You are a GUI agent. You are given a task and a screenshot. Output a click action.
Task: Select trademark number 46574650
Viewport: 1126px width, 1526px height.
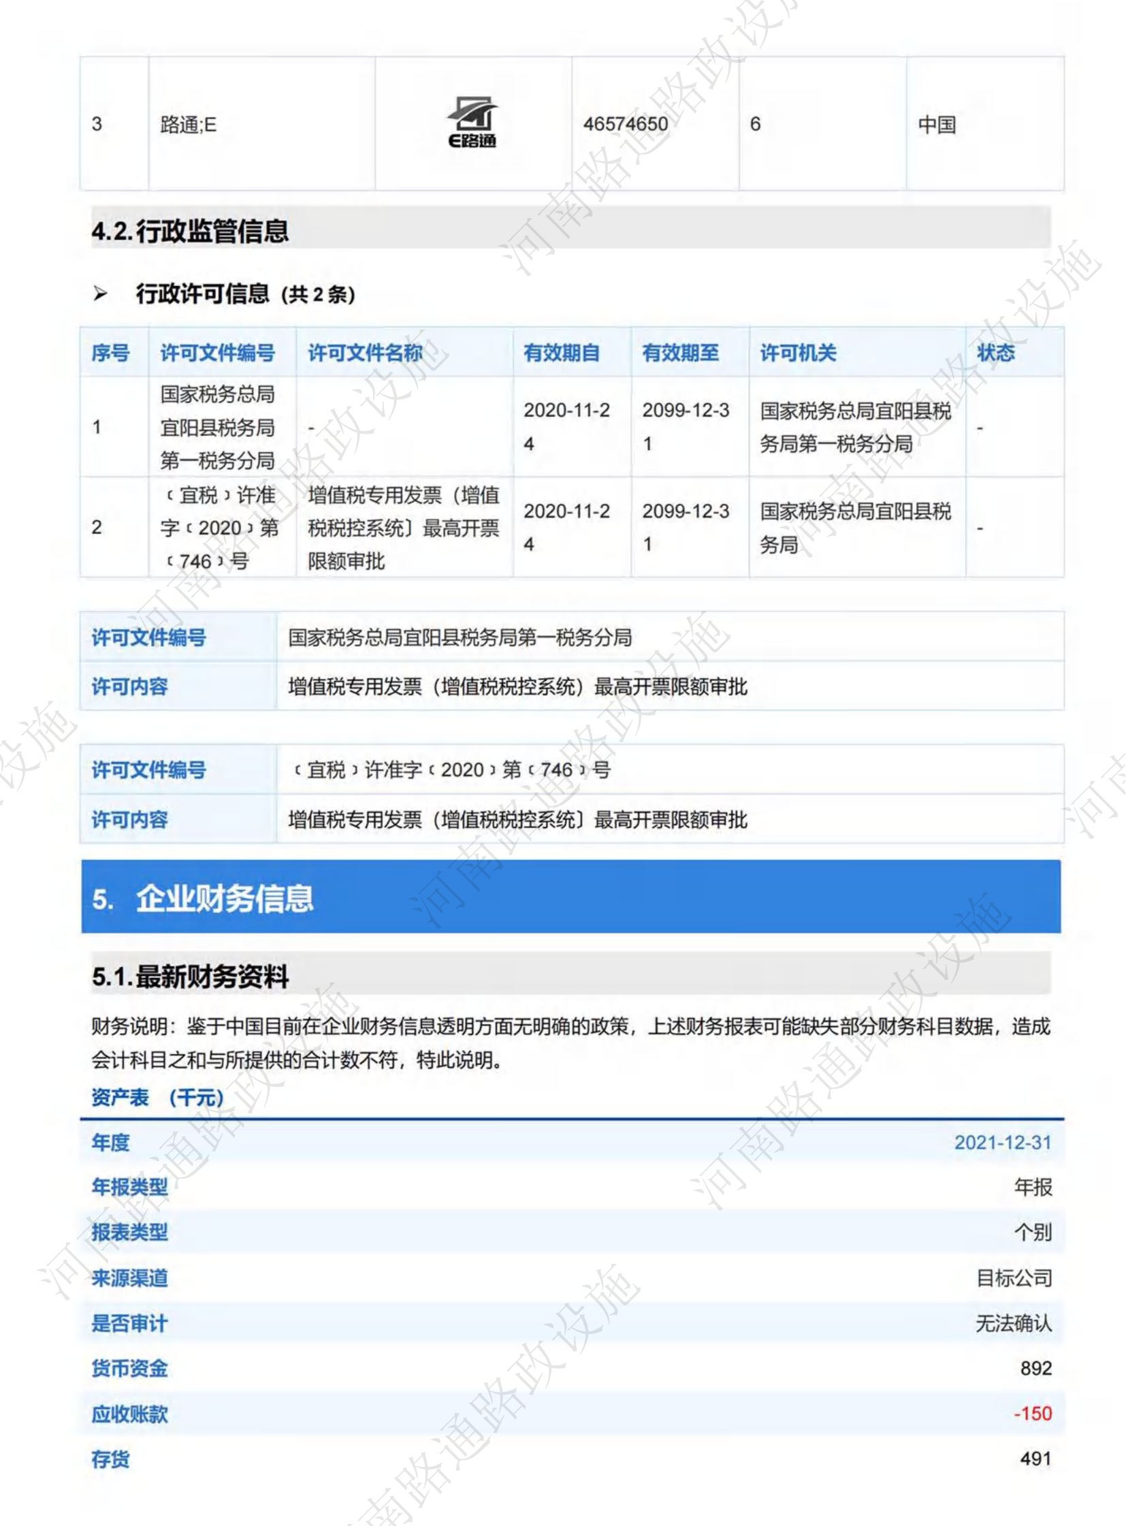(x=625, y=124)
